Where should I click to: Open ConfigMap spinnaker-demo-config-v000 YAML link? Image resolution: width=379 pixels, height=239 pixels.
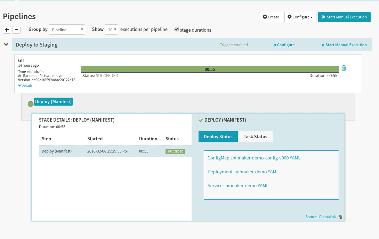click(254, 158)
